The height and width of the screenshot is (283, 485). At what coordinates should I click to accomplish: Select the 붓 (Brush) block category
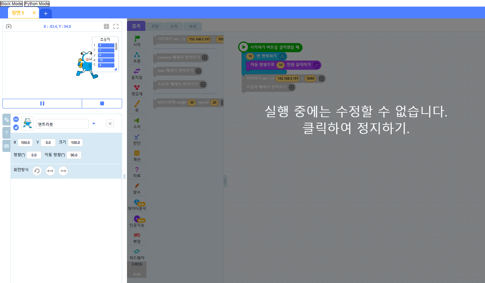(x=136, y=106)
